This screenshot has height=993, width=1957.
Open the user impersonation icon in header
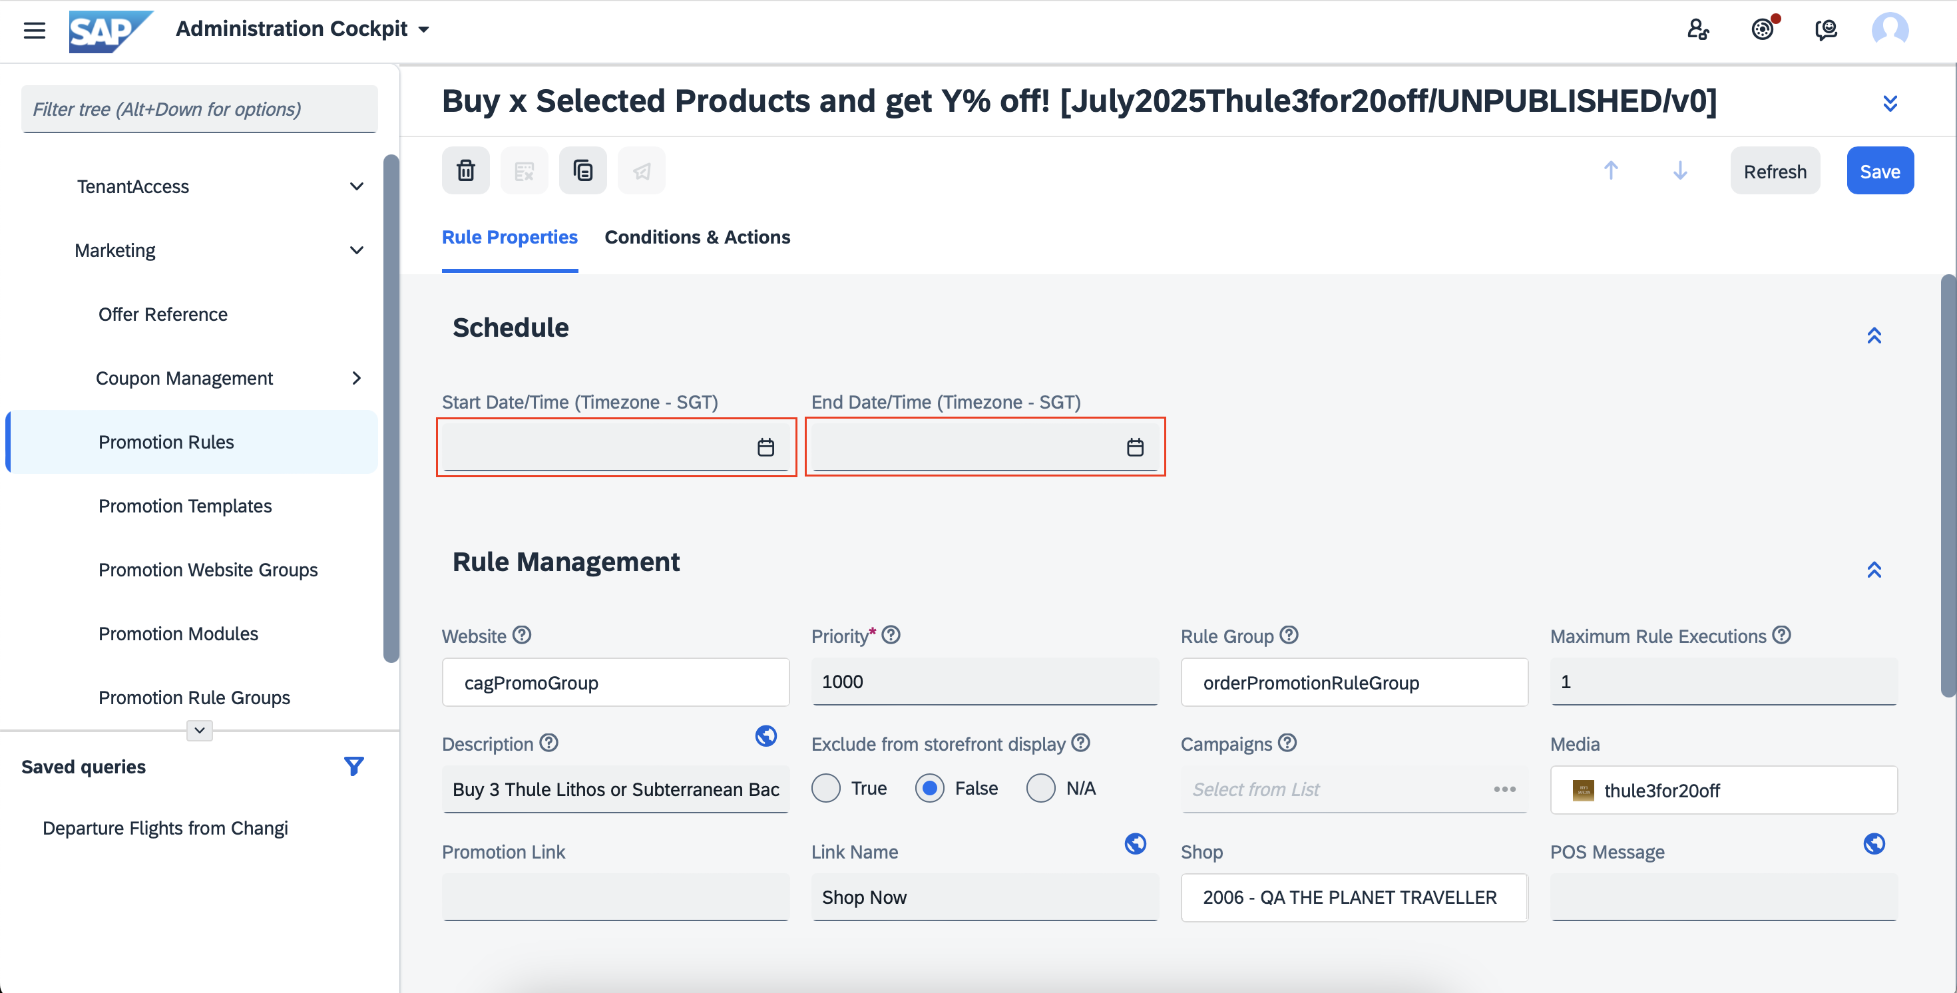tap(1698, 30)
